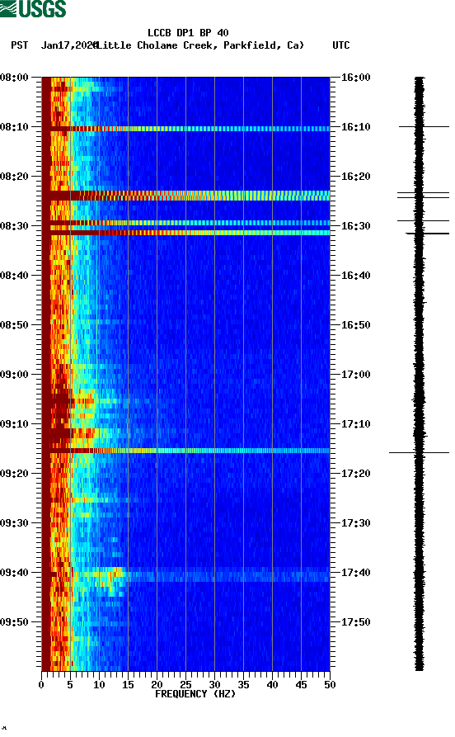
Task: Click the 16:10 UTC time label
Action: tap(355, 127)
